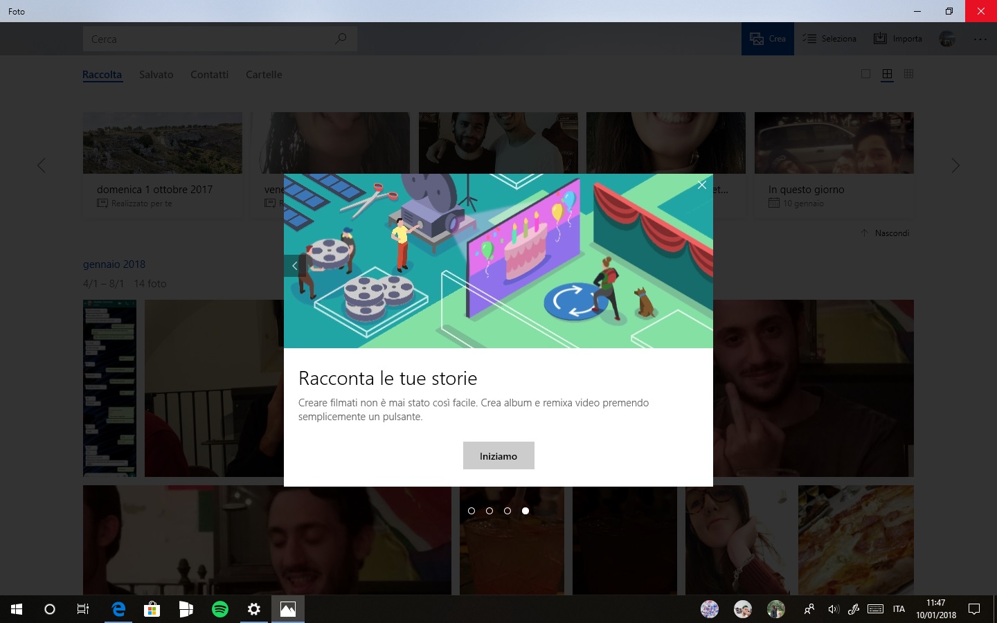Viewport: 997px width, 623px height.
Task: Switch to the Salvato tab
Action: pyautogui.click(x=156, y=75)
